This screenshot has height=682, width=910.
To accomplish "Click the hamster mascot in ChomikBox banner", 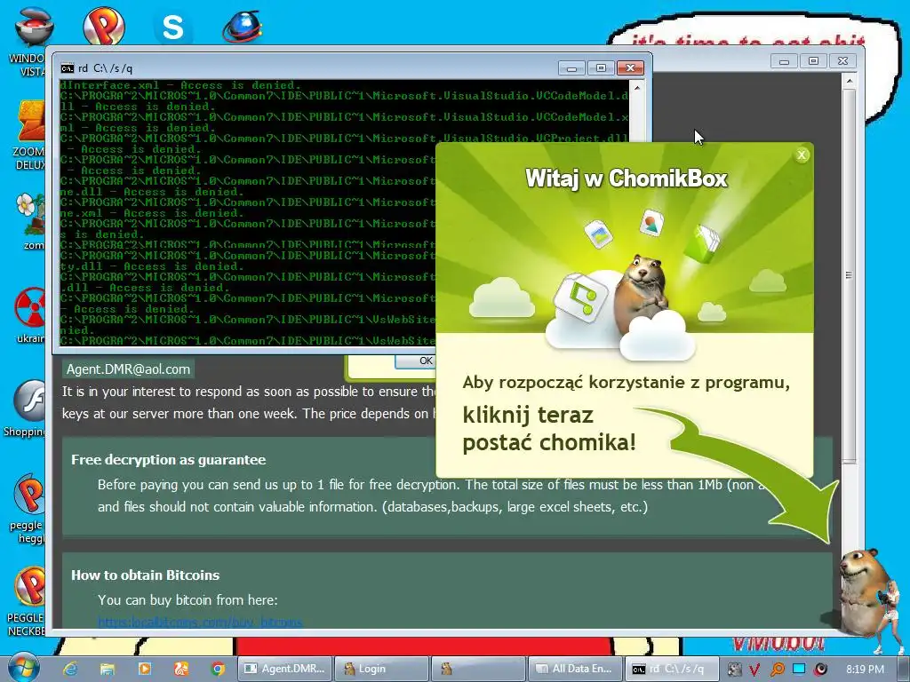I will click(x=642, y=293).
